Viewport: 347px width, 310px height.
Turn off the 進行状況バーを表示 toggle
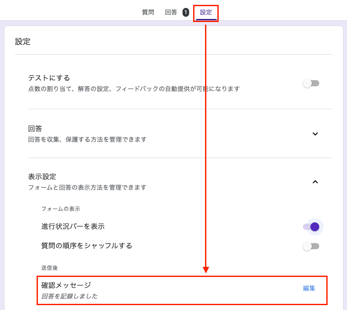click(x=311, y=227)
